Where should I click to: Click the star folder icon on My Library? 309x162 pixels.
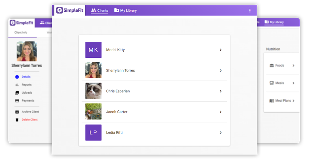tap(117, 10)
